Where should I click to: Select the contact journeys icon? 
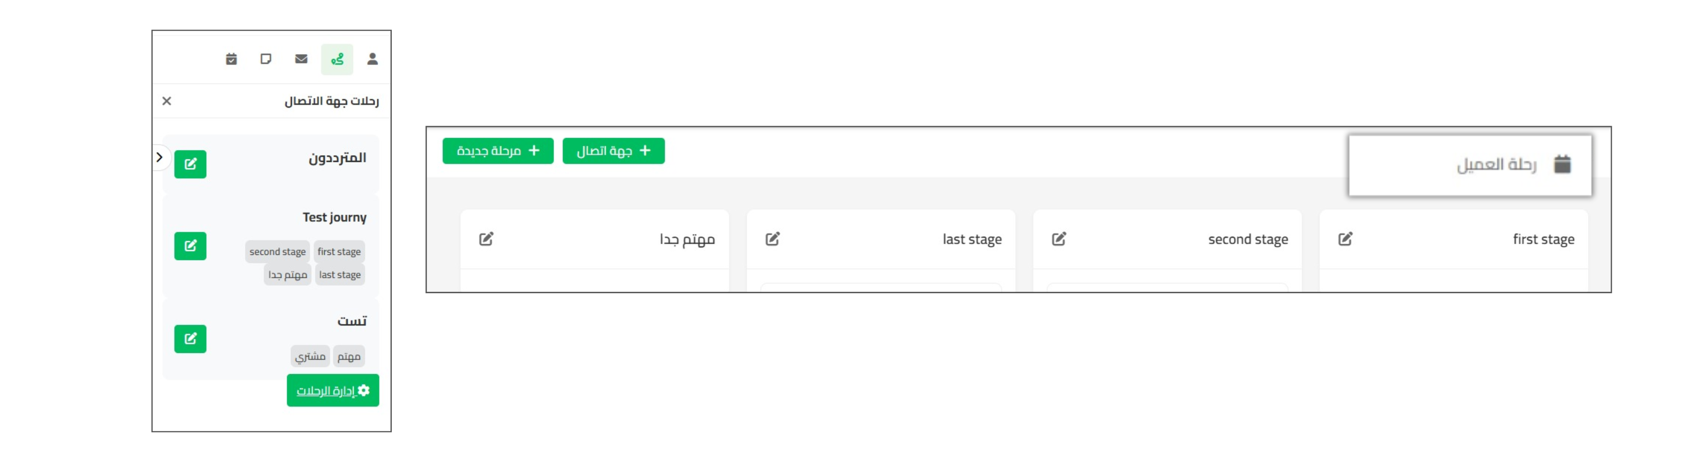point(337,60)
